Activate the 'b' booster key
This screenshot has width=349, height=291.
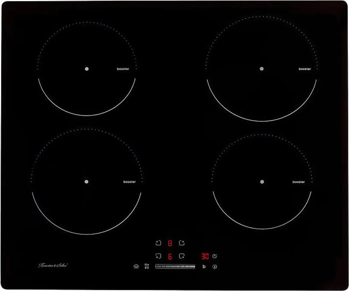click(204, 266)
